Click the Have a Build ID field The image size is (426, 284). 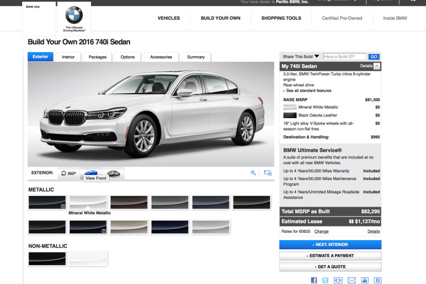[x=344, y=57]
